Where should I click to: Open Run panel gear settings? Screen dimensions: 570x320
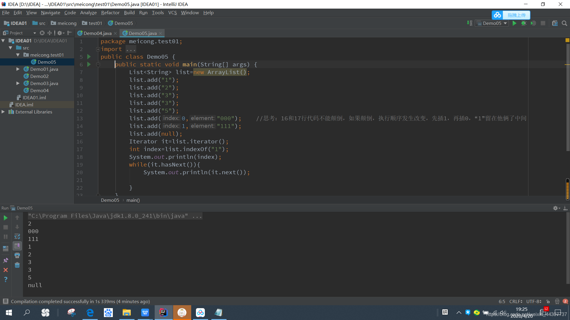(556, 208)
